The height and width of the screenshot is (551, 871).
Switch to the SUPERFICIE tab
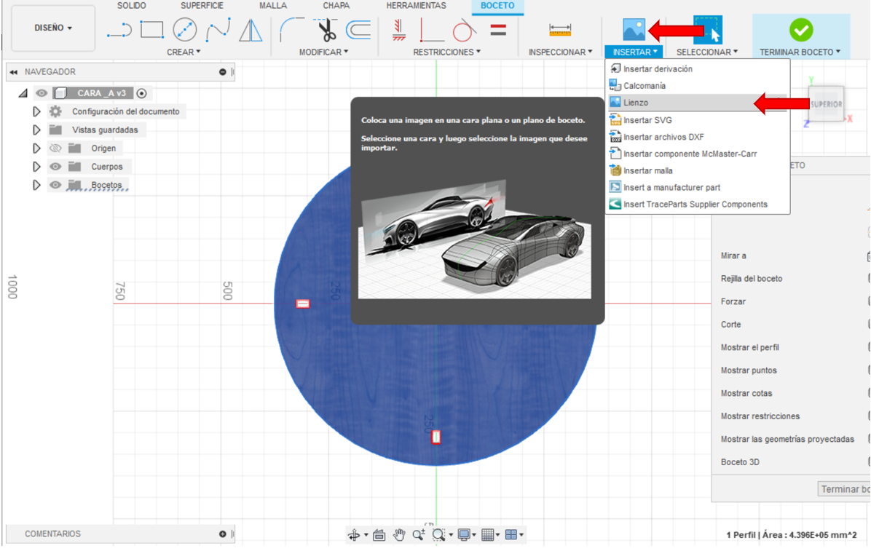(202, 6)
